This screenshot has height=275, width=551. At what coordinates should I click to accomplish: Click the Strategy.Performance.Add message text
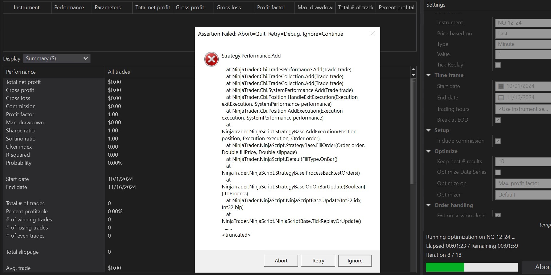pyautogui.click(x=251, y=56)
